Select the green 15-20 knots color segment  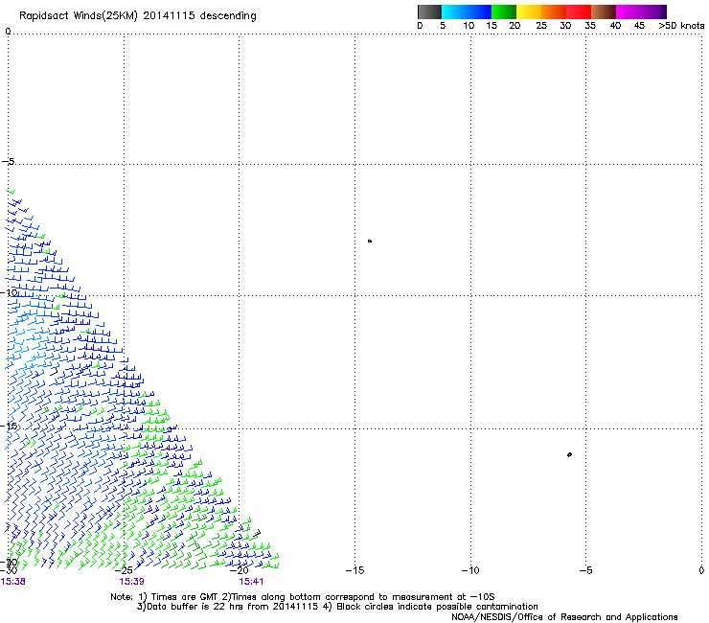[x=504, y=12]
